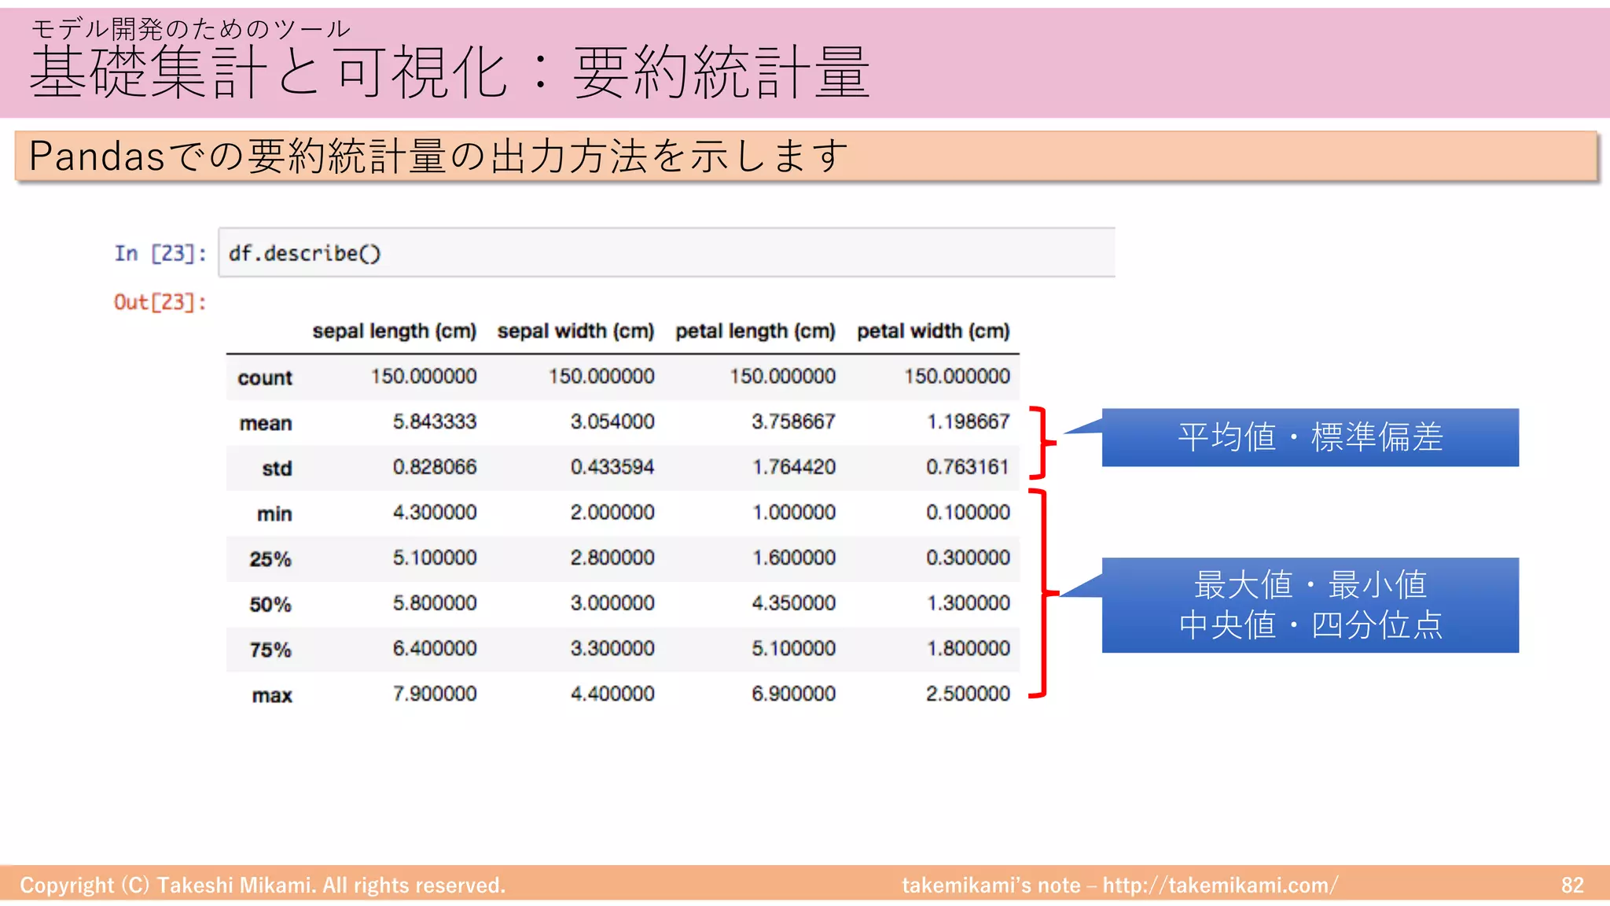The width and height of the screenshot is (1610, 906).
Task: Click min value 4.300000
Action: tap(435, 513)
